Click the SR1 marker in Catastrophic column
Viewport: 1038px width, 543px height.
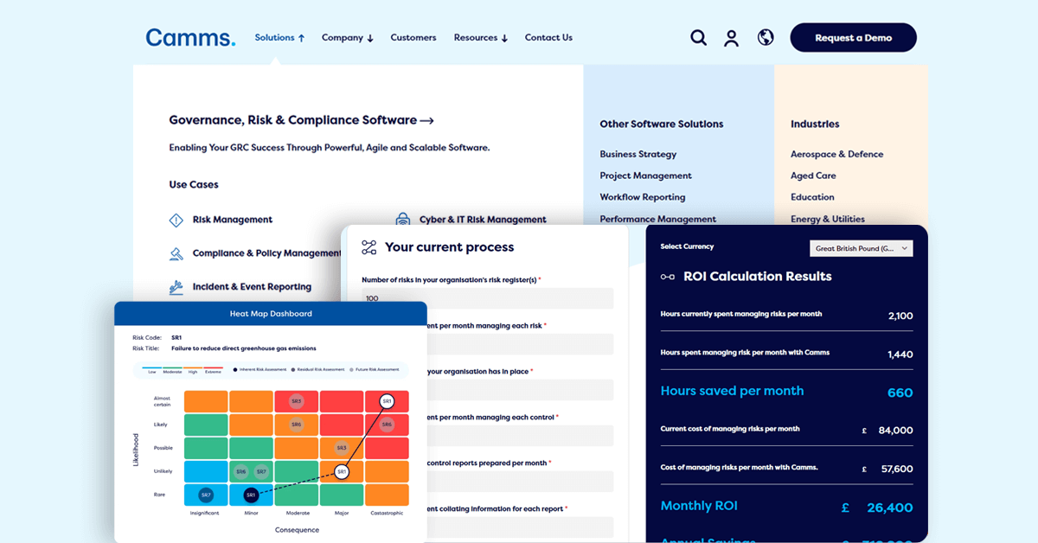pyautogui.click(x=387, y=401)
